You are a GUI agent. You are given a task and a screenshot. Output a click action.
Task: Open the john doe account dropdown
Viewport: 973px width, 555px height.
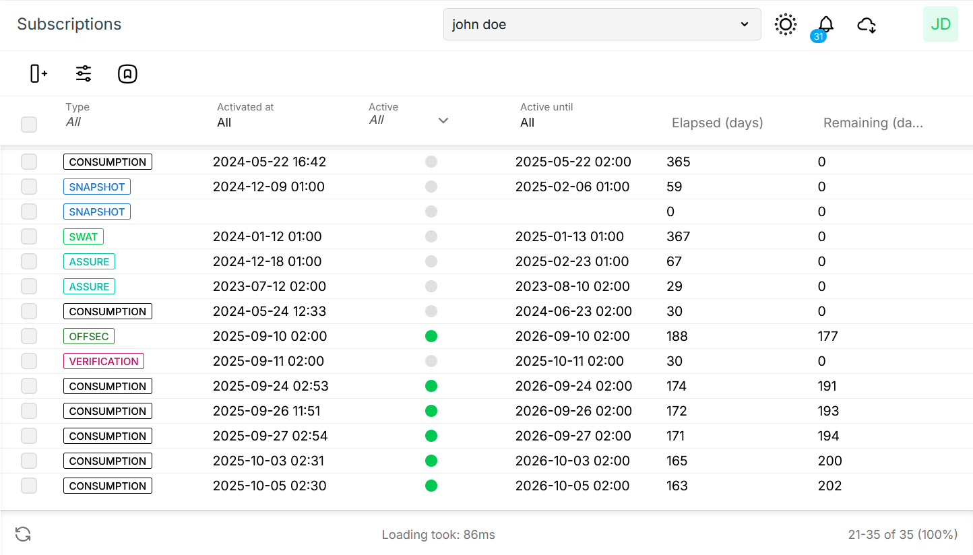(x=602, y=24)
